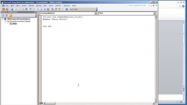Viewport: 187px width, 105px height.
Task: Run the macro with the green play icon
Action: point(38,9)
